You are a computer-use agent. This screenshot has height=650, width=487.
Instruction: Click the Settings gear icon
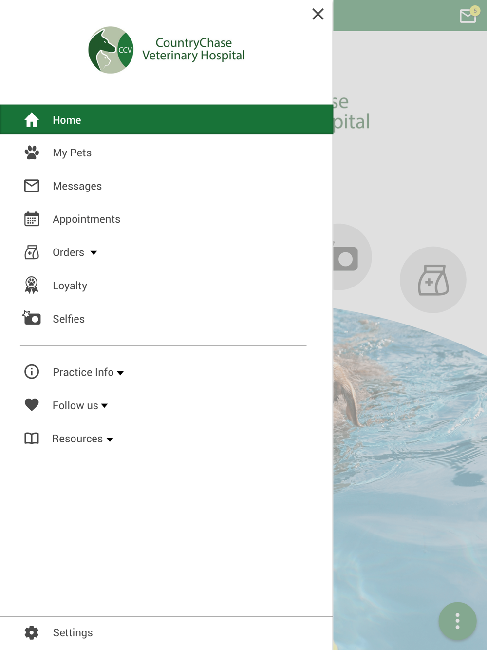tap(32, 632)
